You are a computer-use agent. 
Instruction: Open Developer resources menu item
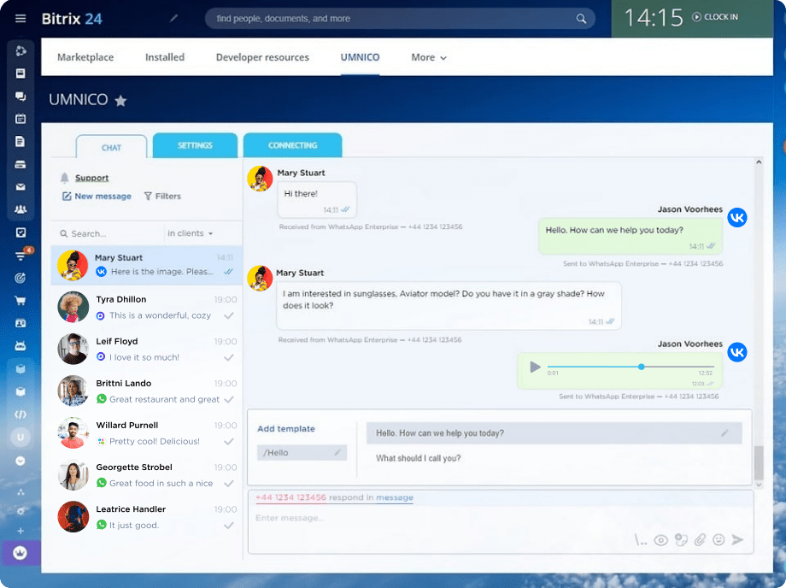pos(262,57)
